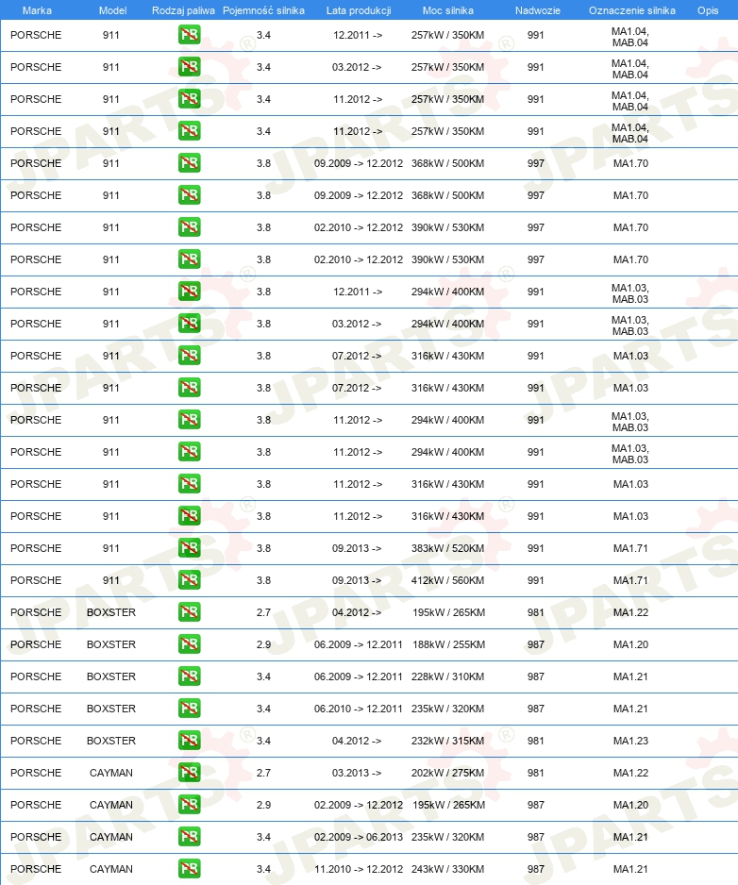The height and width of the screenshot is (885, 738).
Task: Click MA1.20 in the BOXSTER row
Action: 630,644
